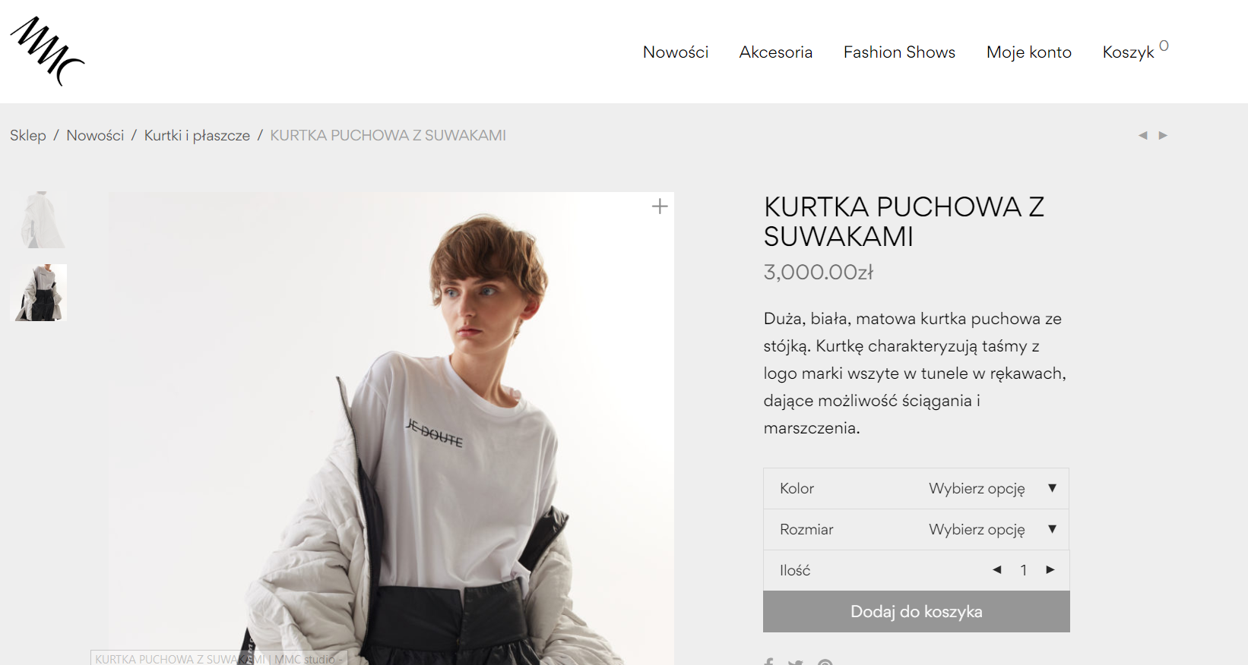Select the second product thumbnail
The image size is (1248, 665).
pos(39,292)
